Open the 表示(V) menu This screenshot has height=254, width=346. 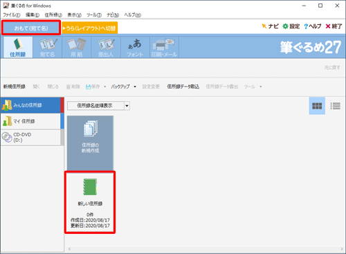[x=74, y=15]
